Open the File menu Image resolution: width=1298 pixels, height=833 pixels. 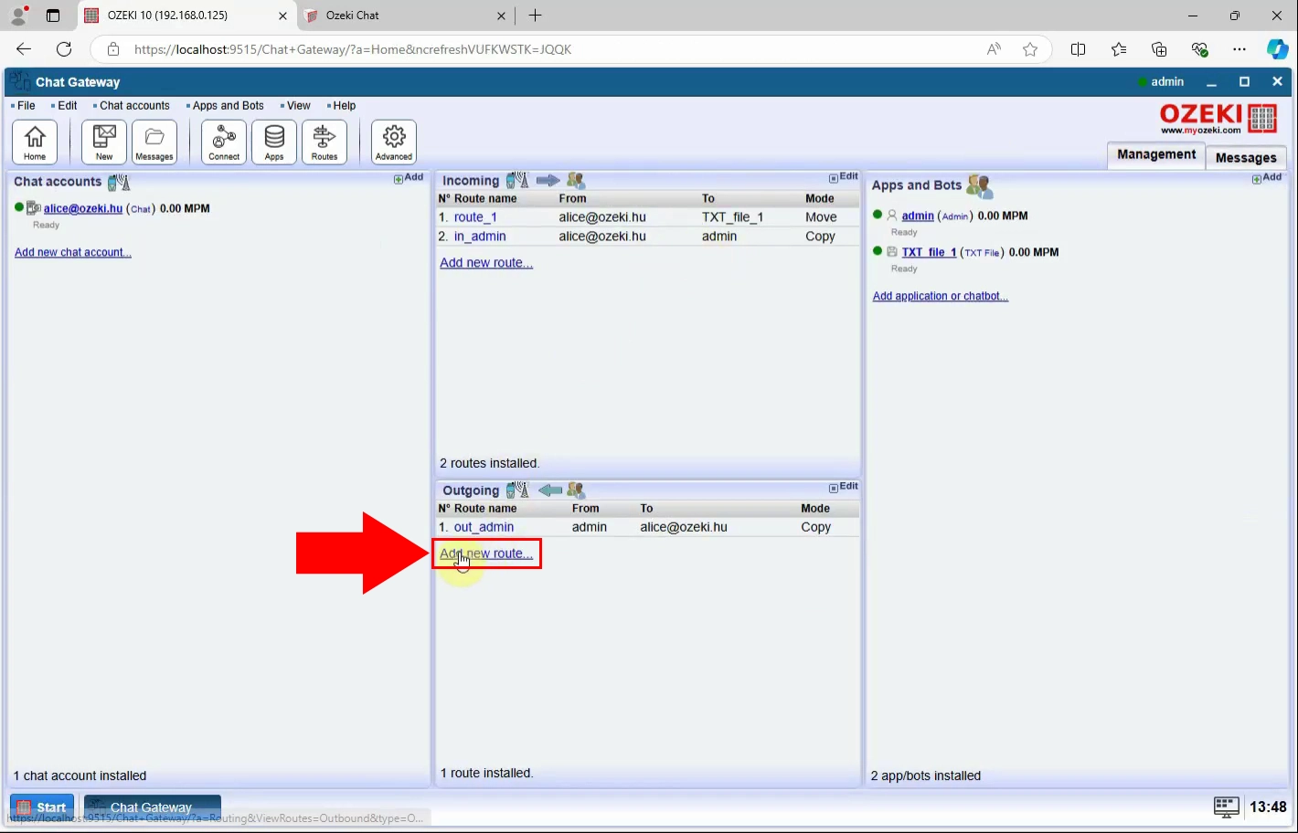(27, 106)
